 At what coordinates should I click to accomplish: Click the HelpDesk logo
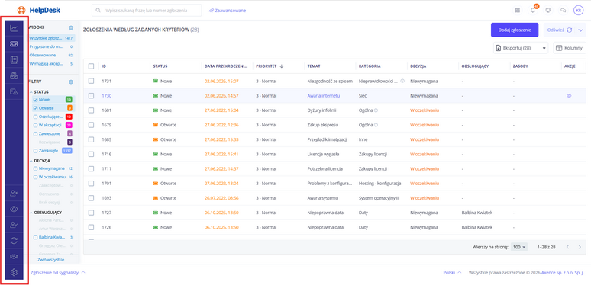(39, 11)
